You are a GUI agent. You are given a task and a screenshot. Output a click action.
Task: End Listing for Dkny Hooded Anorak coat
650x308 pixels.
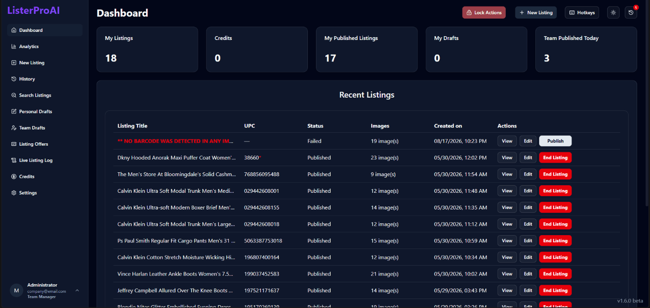point(555,158)
